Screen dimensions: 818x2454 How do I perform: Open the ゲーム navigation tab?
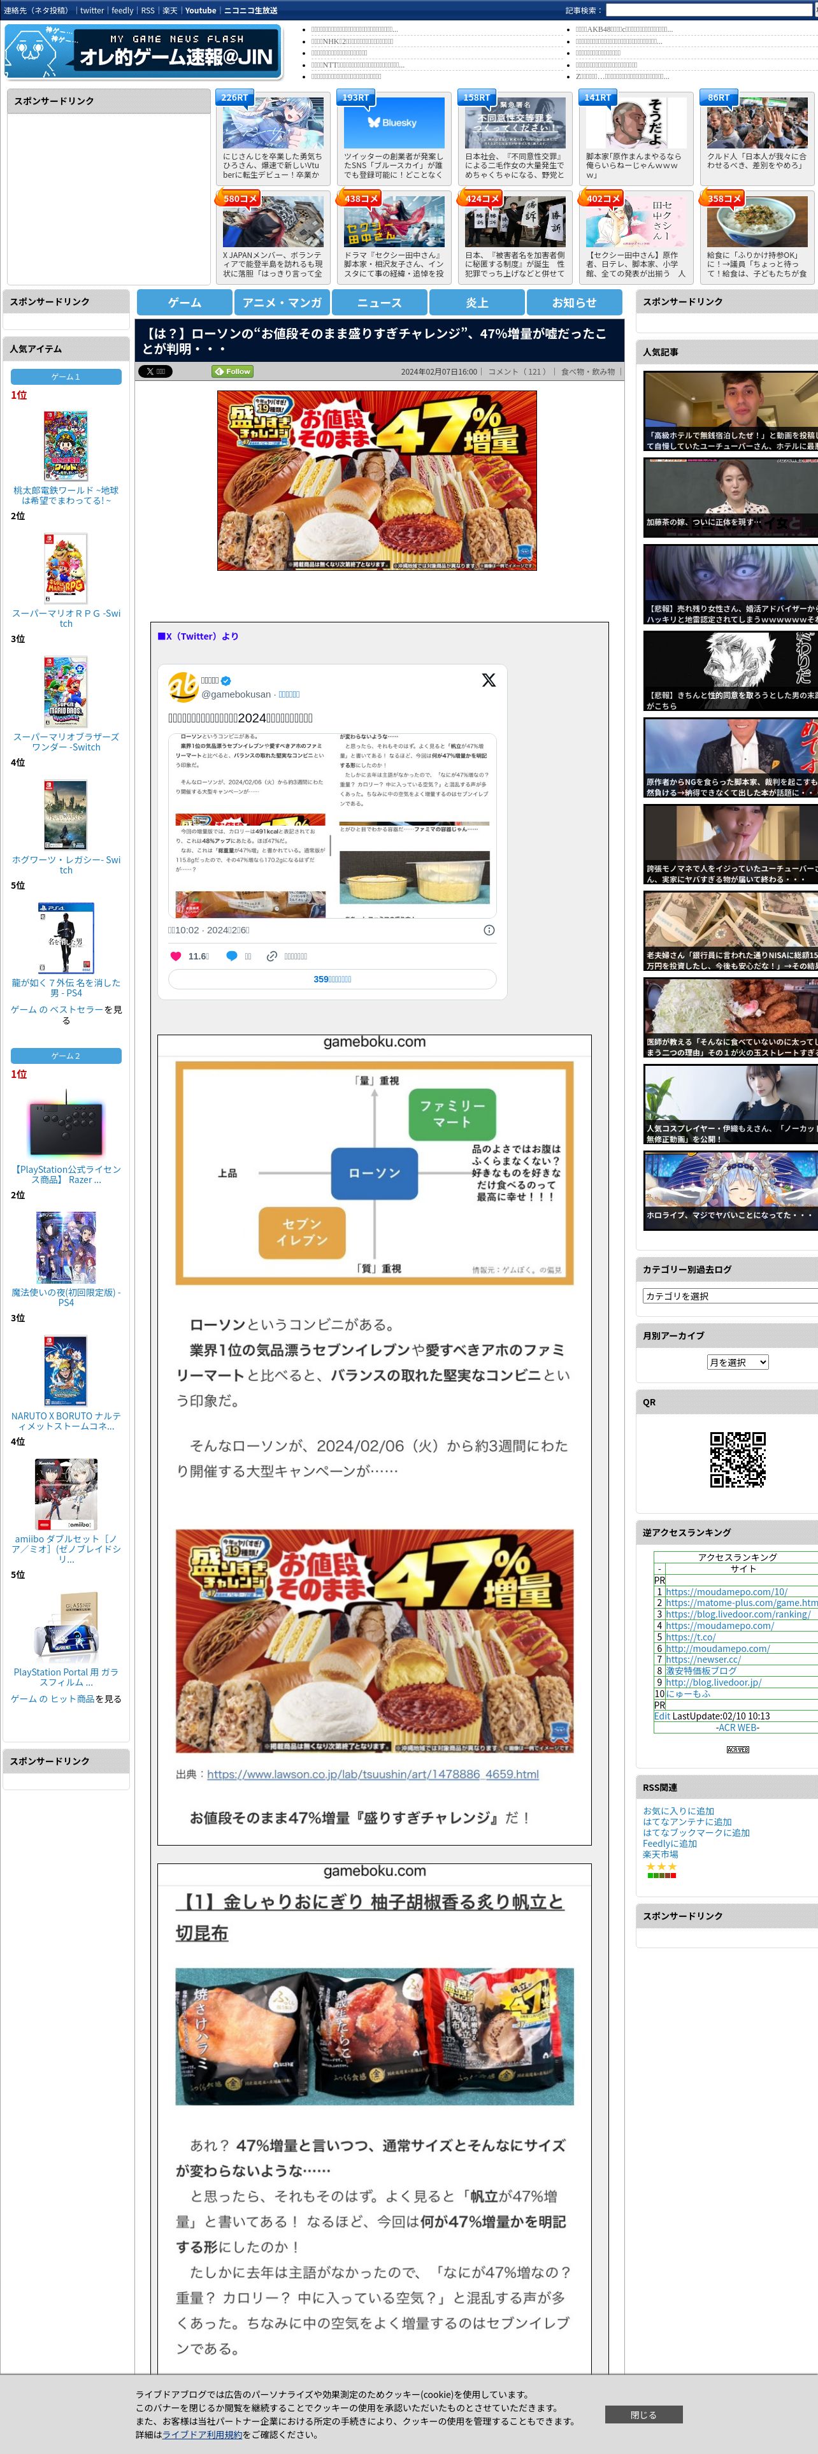point(185,302)
